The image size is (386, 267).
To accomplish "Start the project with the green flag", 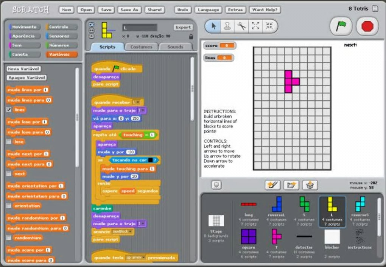I will click(341, 26).
